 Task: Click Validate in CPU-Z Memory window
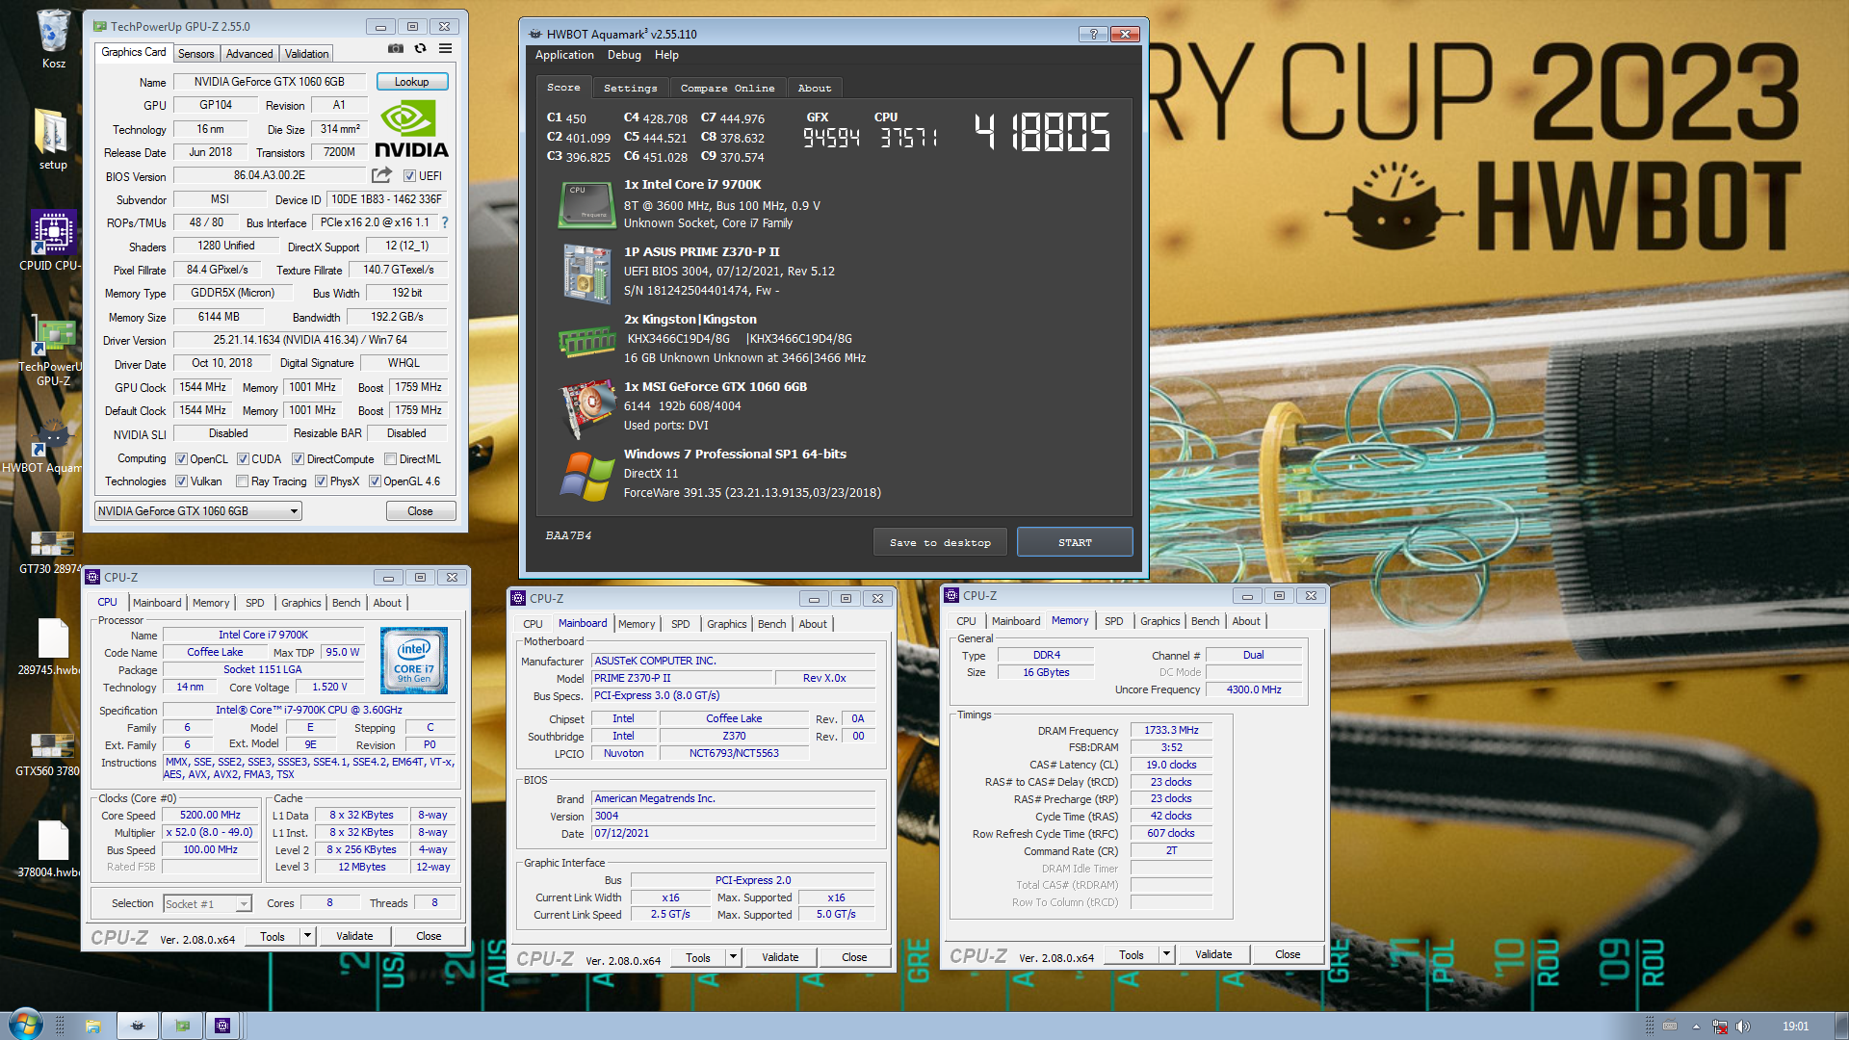point(1213,955)
